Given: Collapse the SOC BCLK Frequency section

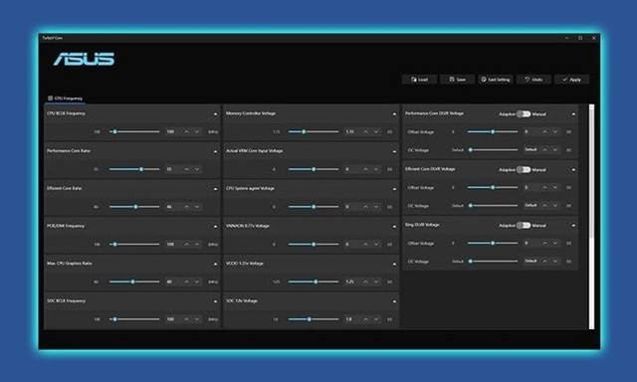Looking at the screenshot, I should (x=215, y=301).
